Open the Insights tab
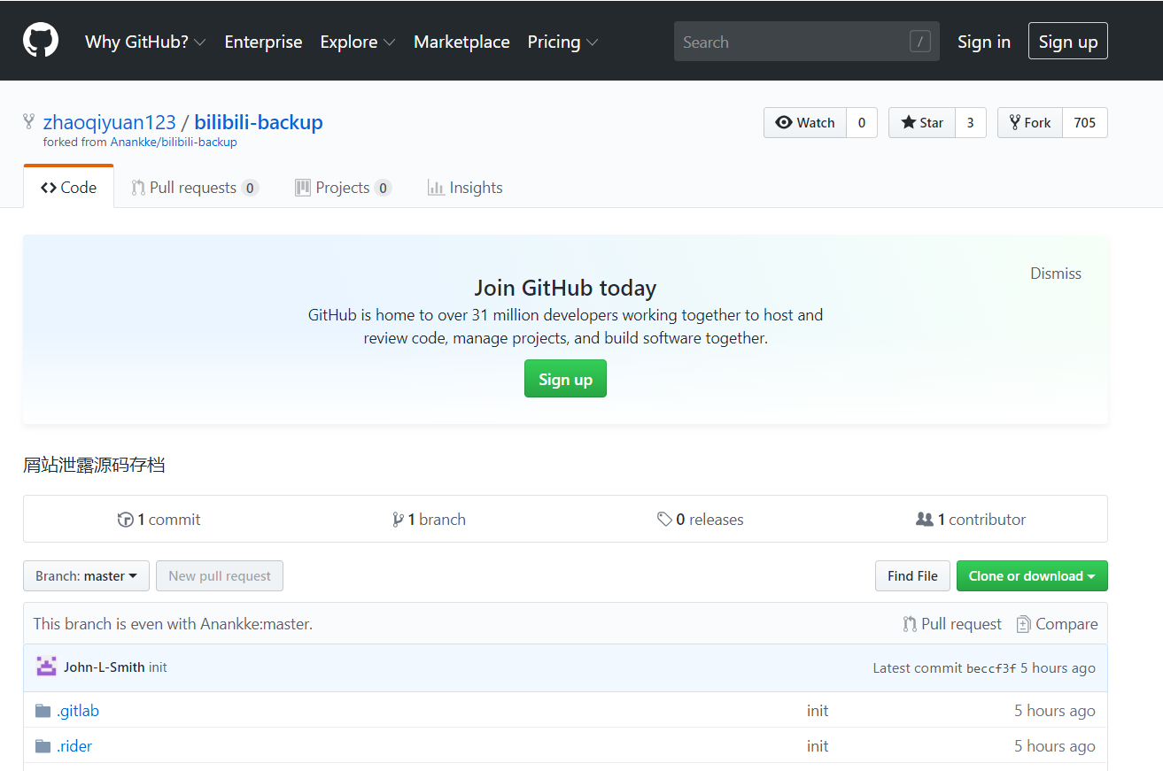Viewport: 1163px width, 771px height. click(x=465, y=188)
